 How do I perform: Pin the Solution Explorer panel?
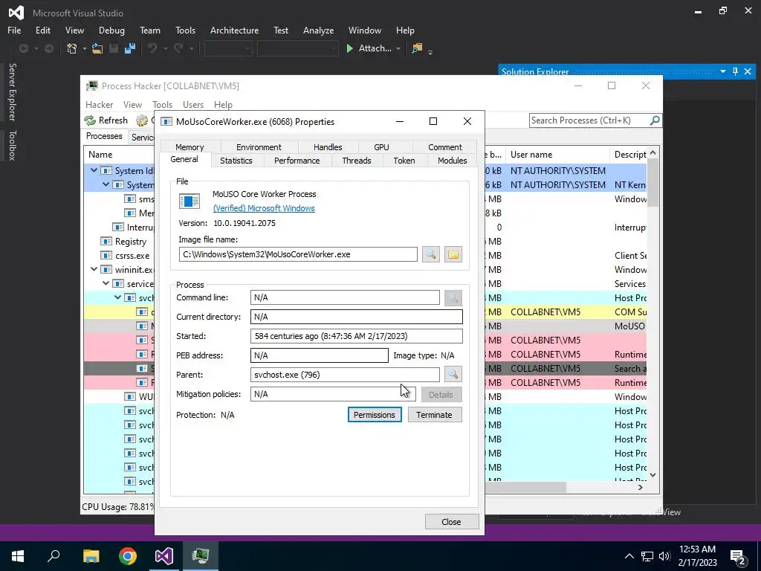coord(735,71)
